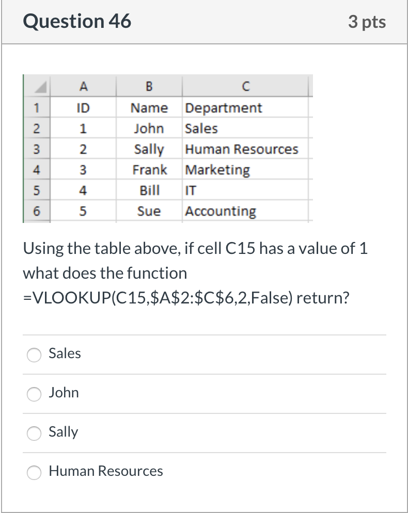Click row number 1 in the table
408x513 pixels.
(x=36, y=108)
